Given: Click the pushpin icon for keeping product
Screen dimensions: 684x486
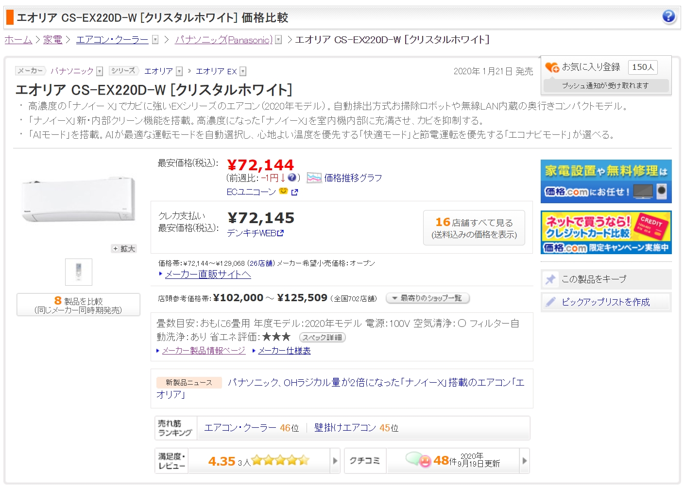Looking at the screenshot, I should pyautogui.click(x=550, y=279).
